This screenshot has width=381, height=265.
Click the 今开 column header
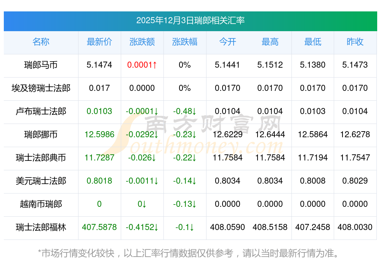click(227, 42)
